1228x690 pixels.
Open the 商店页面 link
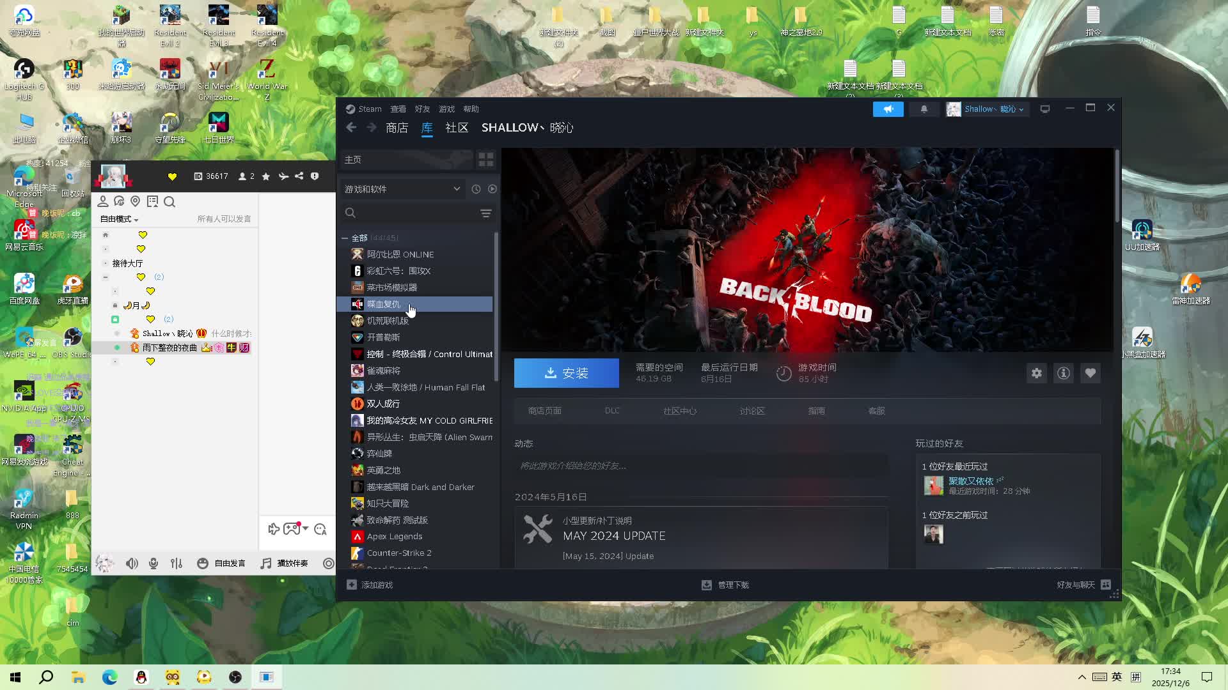click(x=544, y=411)
